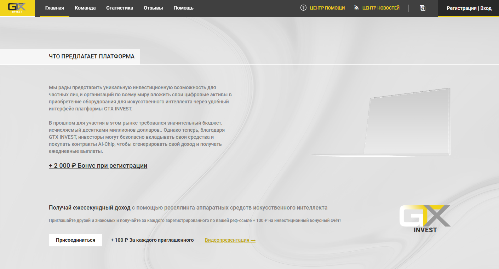The image size is (499, 269).
Task: Open the Помощь menu item
Action: click(183, 8)
